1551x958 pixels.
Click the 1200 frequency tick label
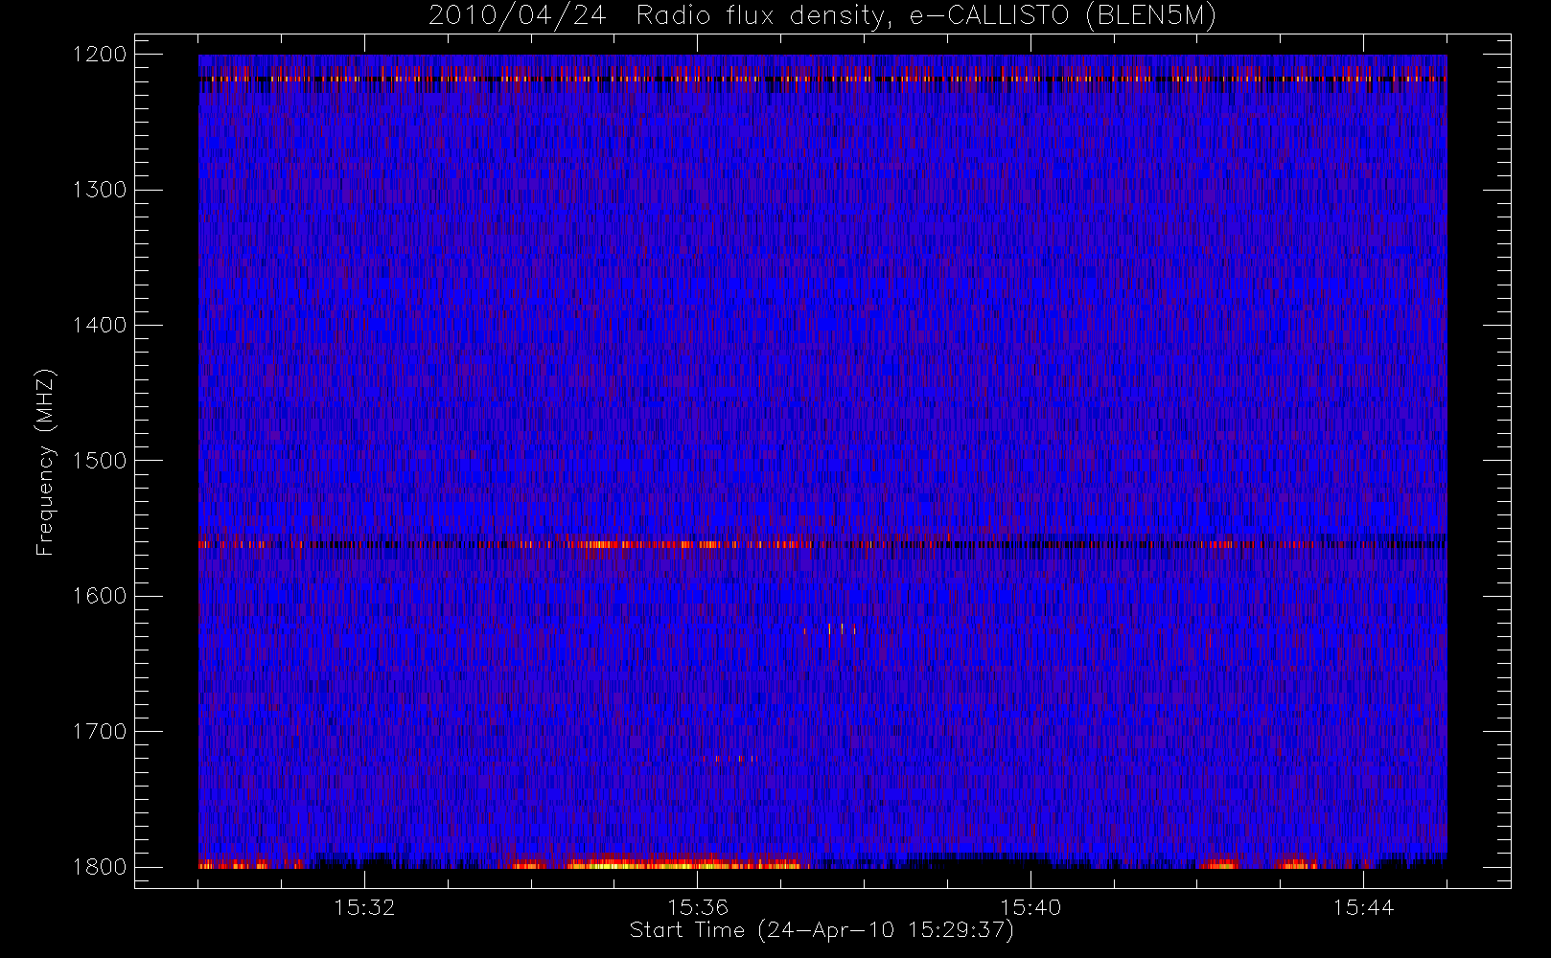pyautogui.click(x=100, y=55)
